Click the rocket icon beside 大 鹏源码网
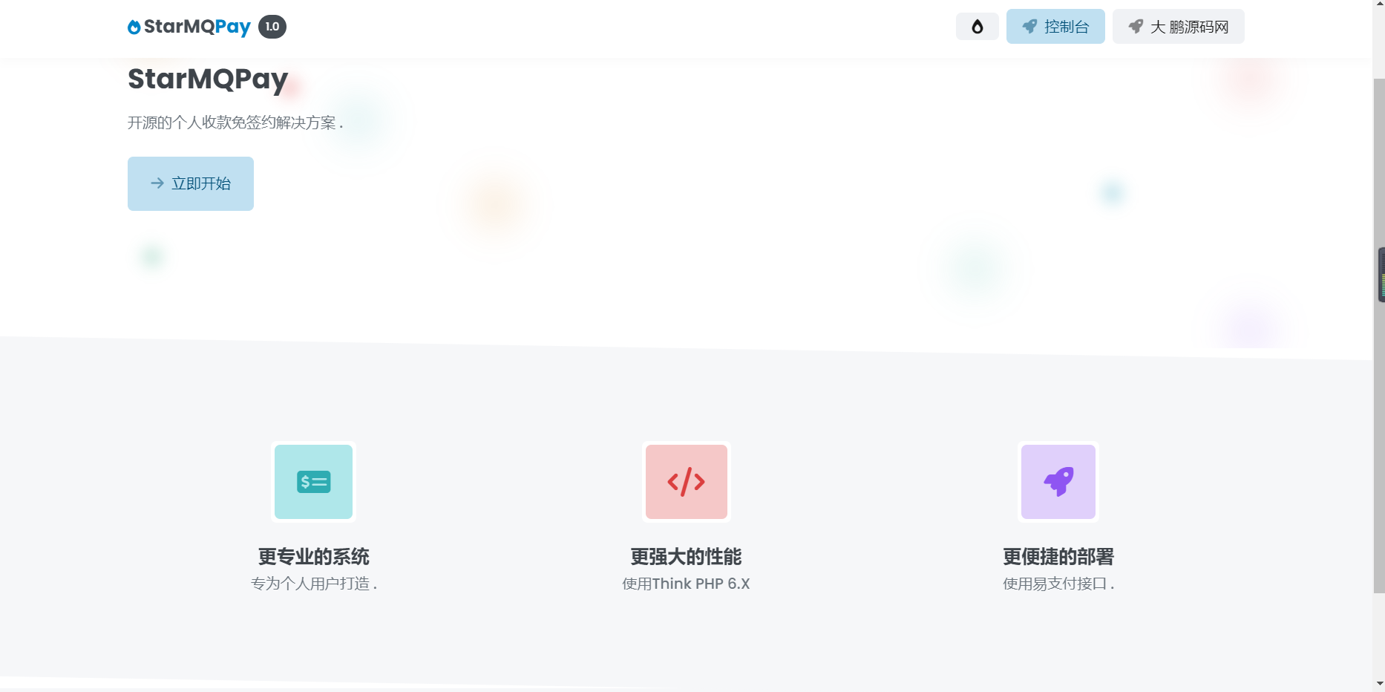Screen dimensions: 1385x692 pyautogui.click(x=1135, y=27)
